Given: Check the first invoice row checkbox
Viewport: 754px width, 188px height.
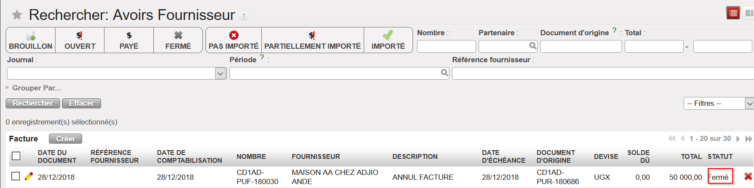Looking at the screenshot, I should coord(16,176).
